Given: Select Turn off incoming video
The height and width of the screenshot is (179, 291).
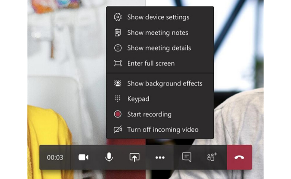Looking at the screenshot, I should [160, 130].
